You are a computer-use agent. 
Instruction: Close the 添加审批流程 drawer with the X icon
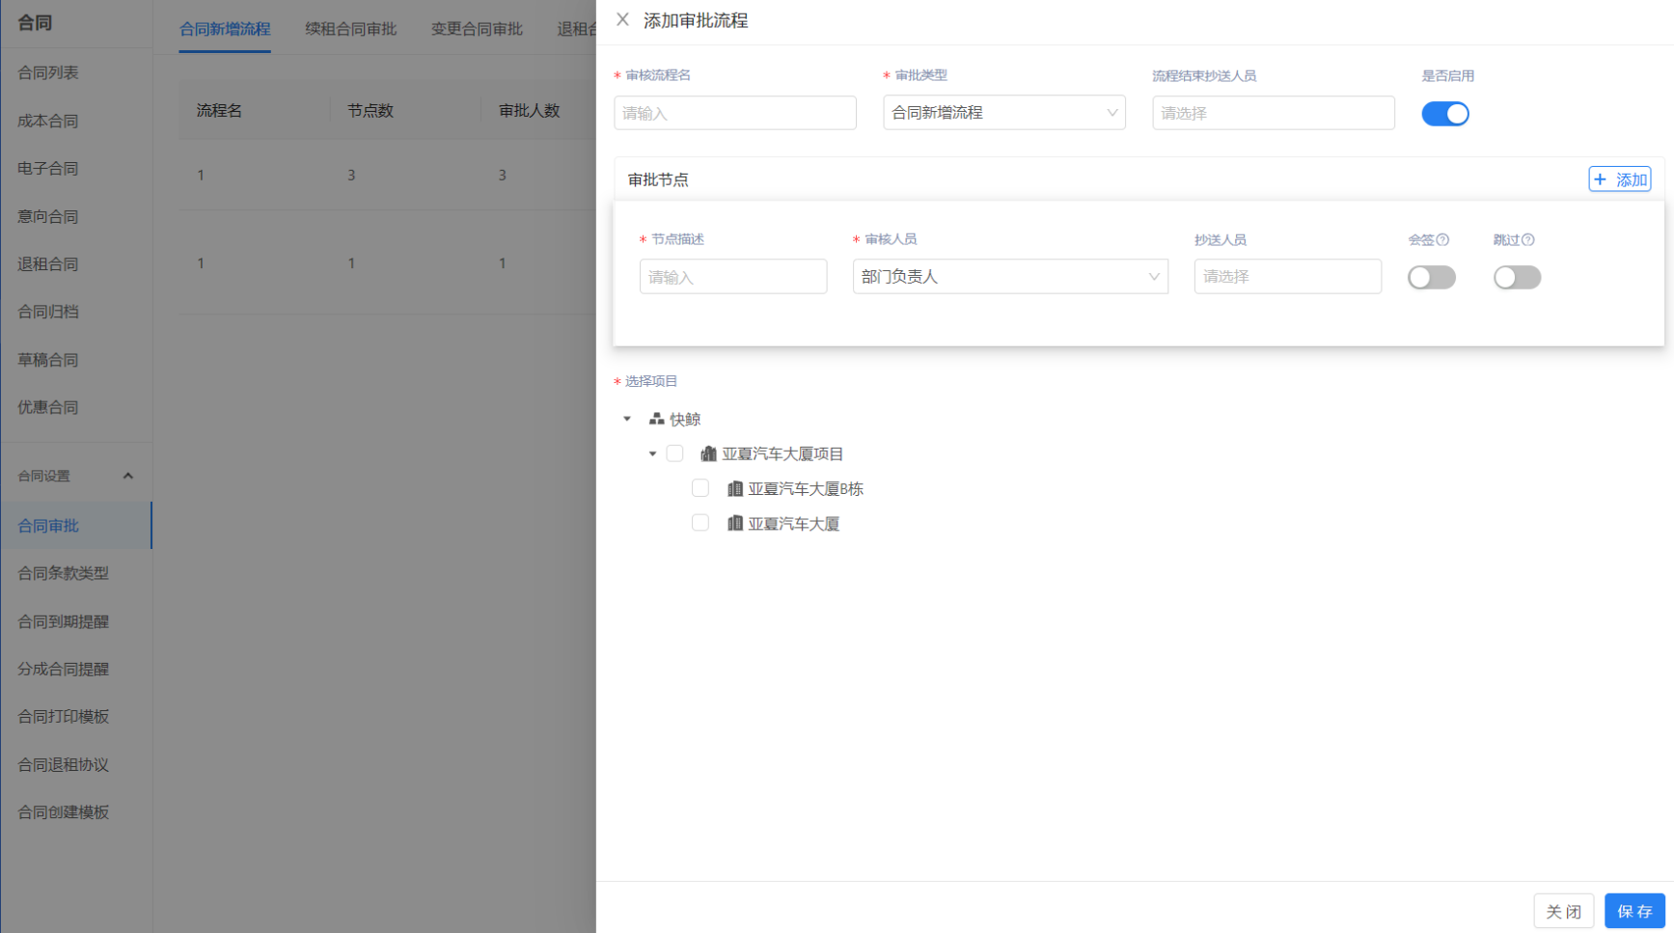[623, 19]
